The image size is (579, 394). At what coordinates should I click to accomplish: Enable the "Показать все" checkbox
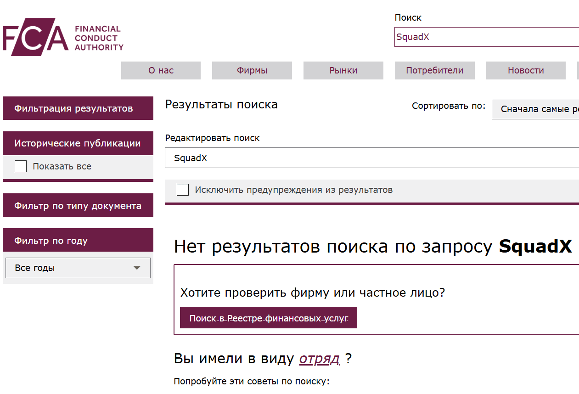point(20,166)
